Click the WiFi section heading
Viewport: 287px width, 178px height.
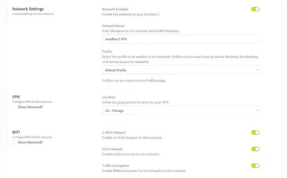point(16,132)
